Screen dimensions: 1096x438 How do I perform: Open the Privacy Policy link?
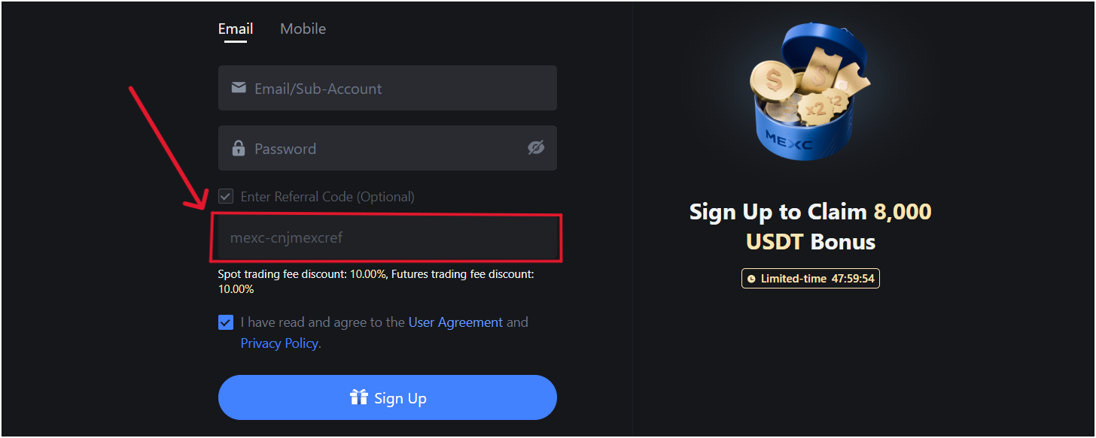pos(280,343)
